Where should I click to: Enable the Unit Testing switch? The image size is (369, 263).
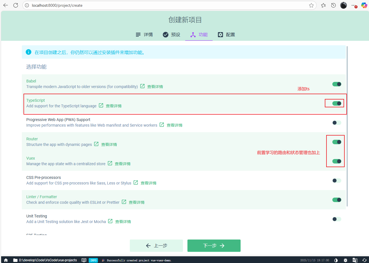coord(337,219)
